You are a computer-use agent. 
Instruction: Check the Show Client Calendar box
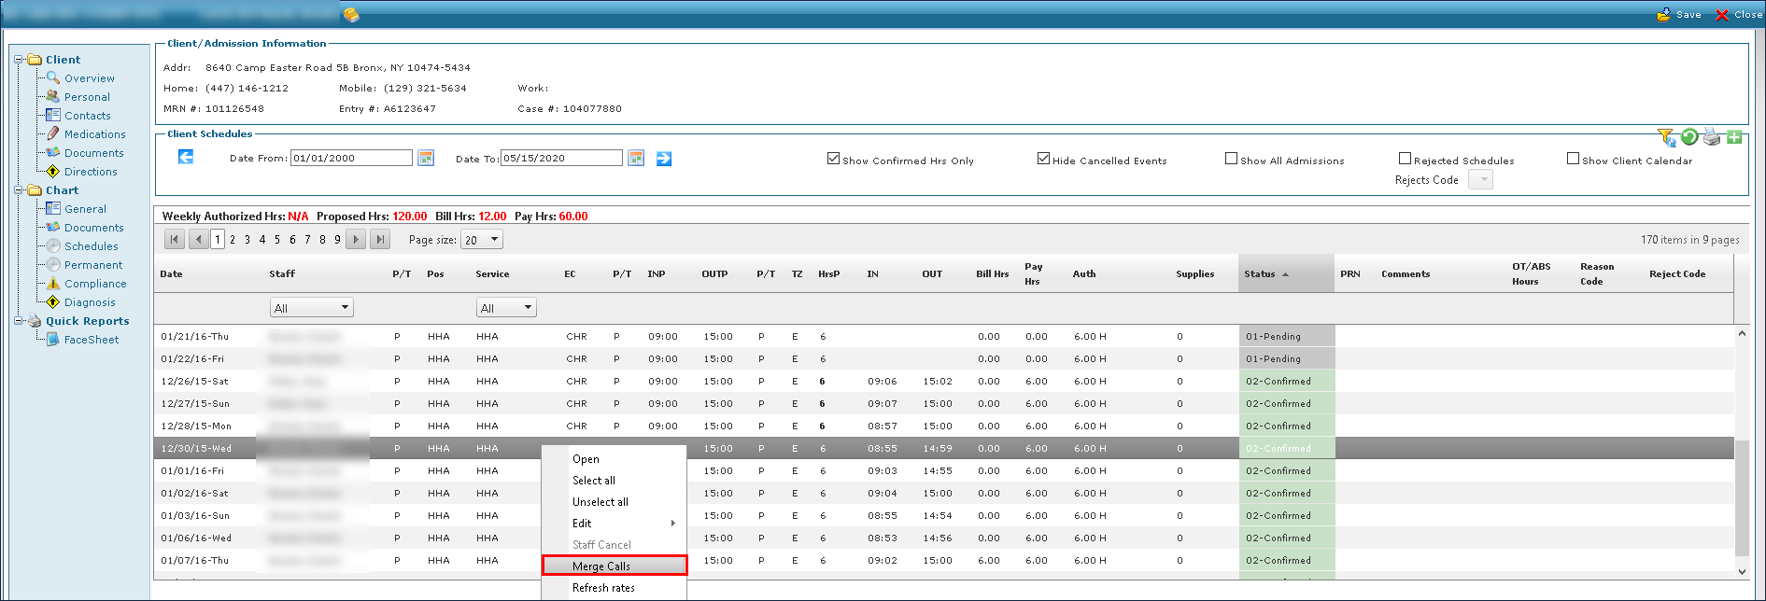(1573, 159)
